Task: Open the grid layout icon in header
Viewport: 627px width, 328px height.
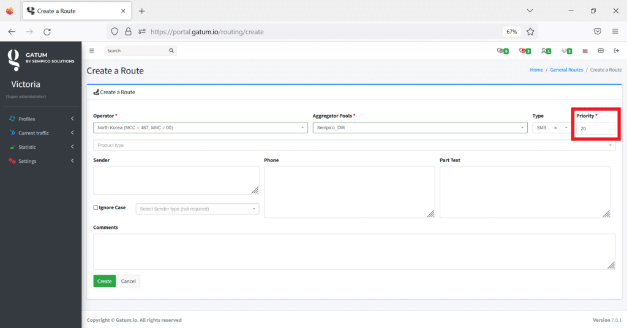Action: pos(601,51)
